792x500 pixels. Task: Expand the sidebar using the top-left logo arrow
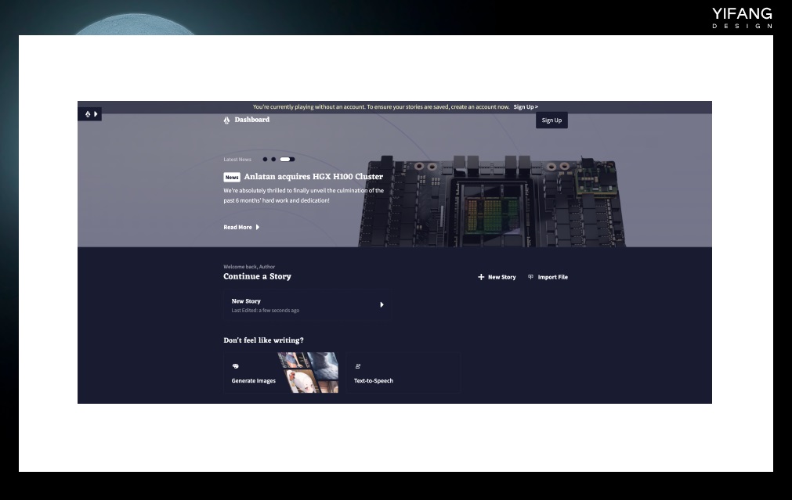[x=96, y=114]
